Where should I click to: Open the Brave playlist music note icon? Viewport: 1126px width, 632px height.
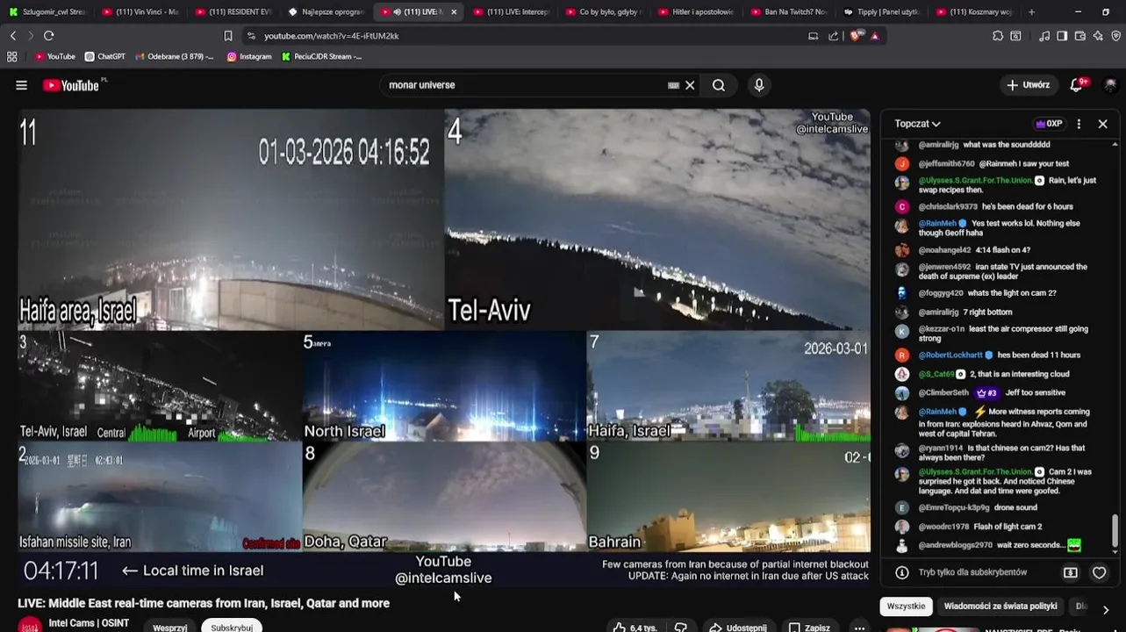coord(1044,36)
